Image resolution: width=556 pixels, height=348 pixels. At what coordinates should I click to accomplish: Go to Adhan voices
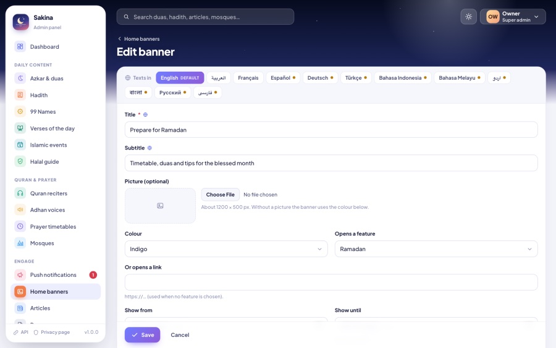pos(56,210)
